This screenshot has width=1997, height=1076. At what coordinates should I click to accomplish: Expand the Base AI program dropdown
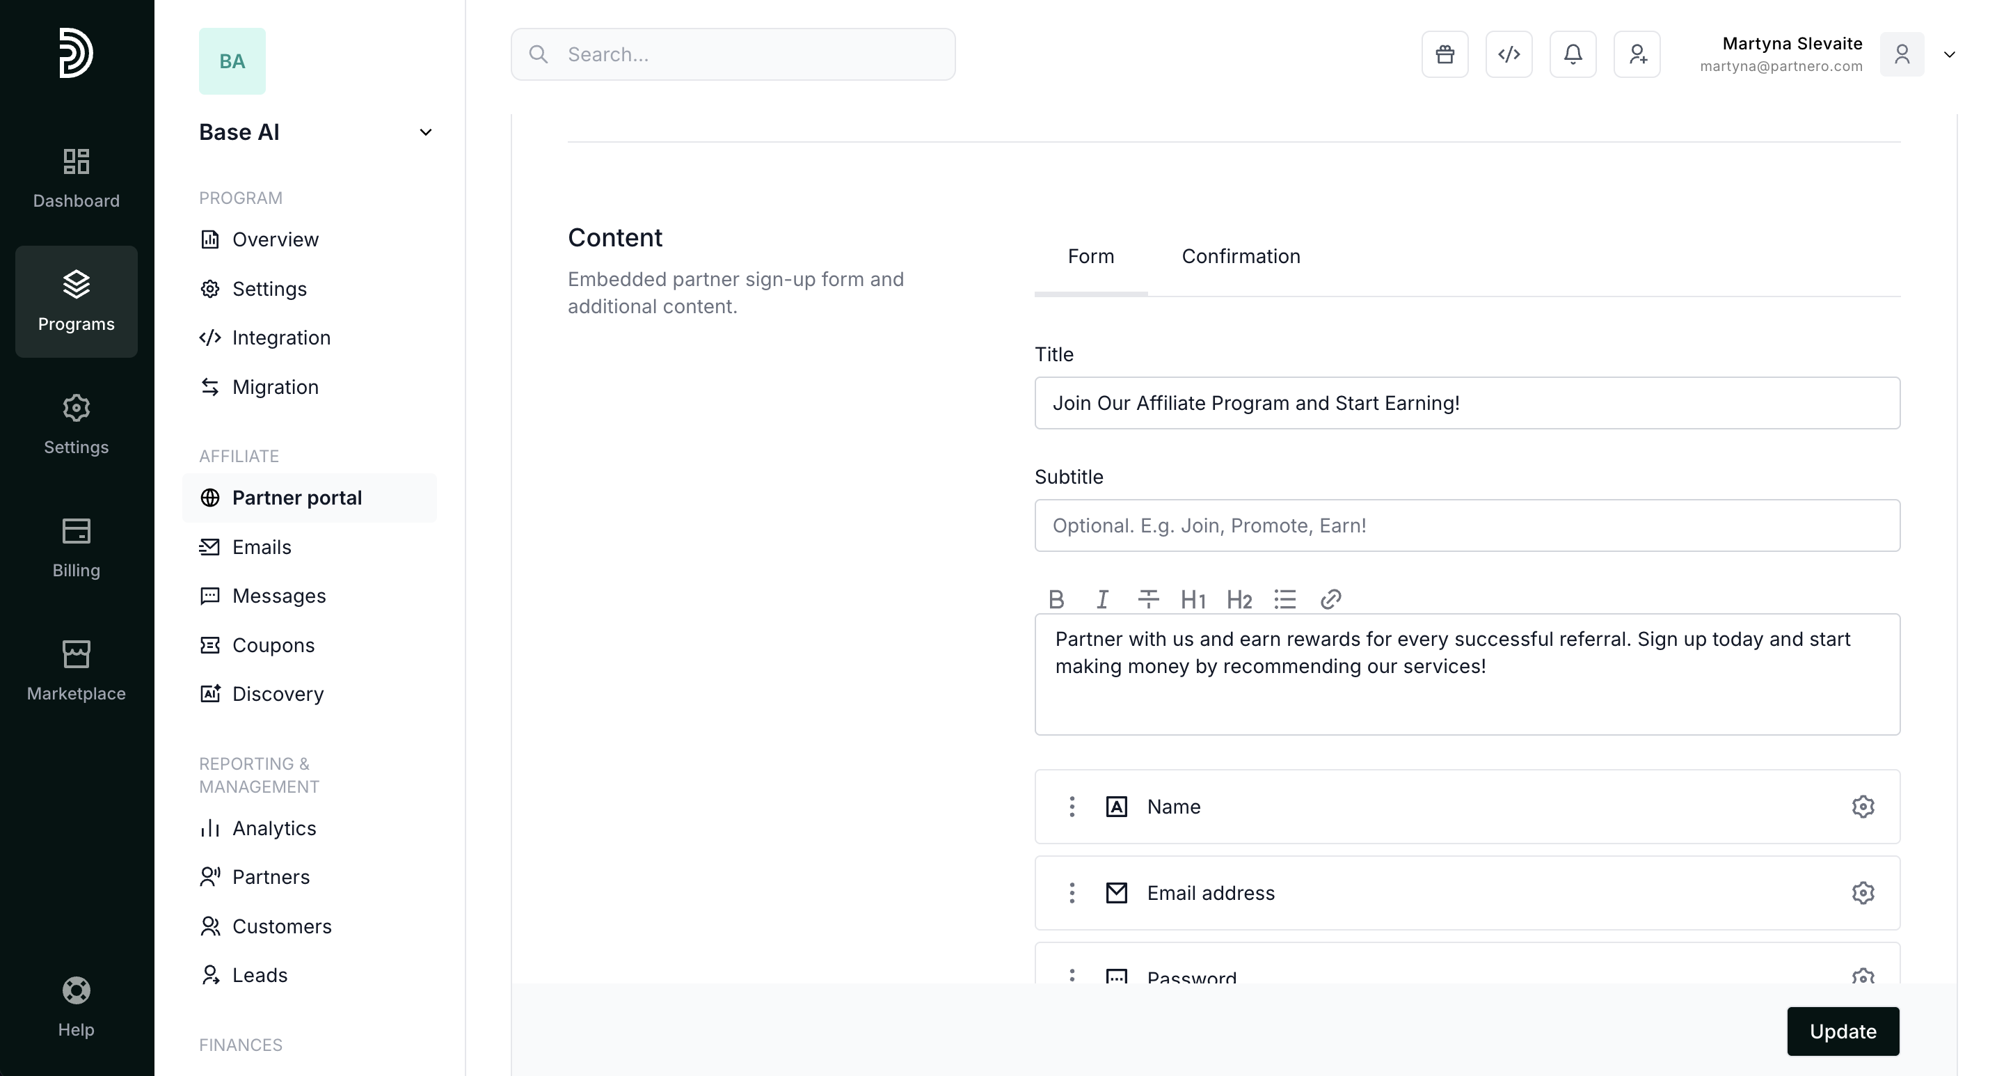pos(425,132)
